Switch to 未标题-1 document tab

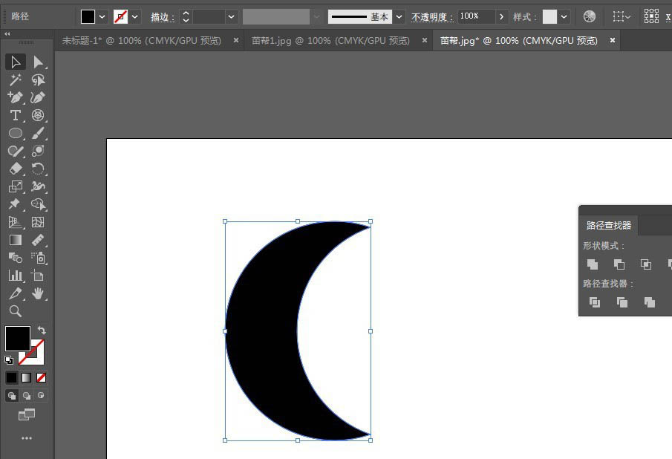click(141, 41)
